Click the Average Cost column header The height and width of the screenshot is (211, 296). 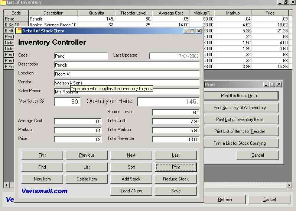click(x=170, y=13)
